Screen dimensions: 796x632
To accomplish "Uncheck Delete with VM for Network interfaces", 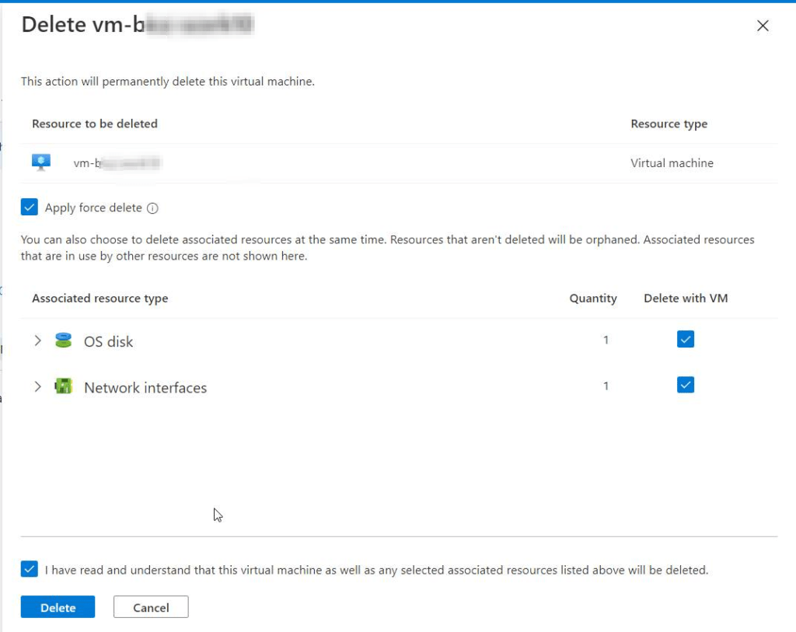I will 685,385.
